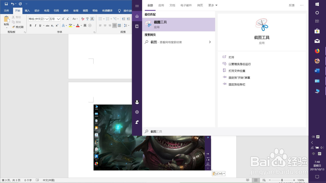Image resolution: width=326 pixels, height=183 pixels.
Task: Click 固定到任务栏
Action: coord(237,85)
